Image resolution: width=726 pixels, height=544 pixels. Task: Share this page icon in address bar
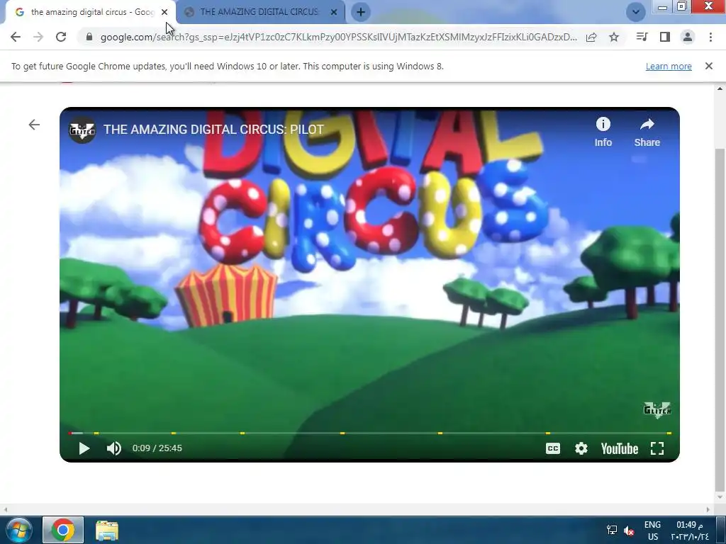point(591,37)
